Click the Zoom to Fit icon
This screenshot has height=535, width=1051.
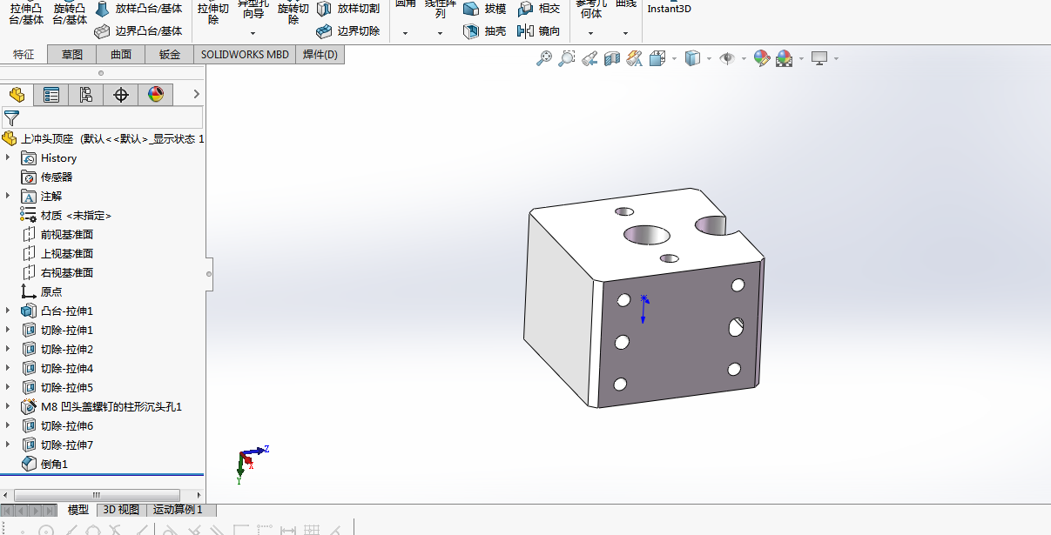(543, 58)
